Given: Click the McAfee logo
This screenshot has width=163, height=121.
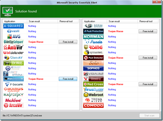Looking at the screenshot, I should coord(13,100).
